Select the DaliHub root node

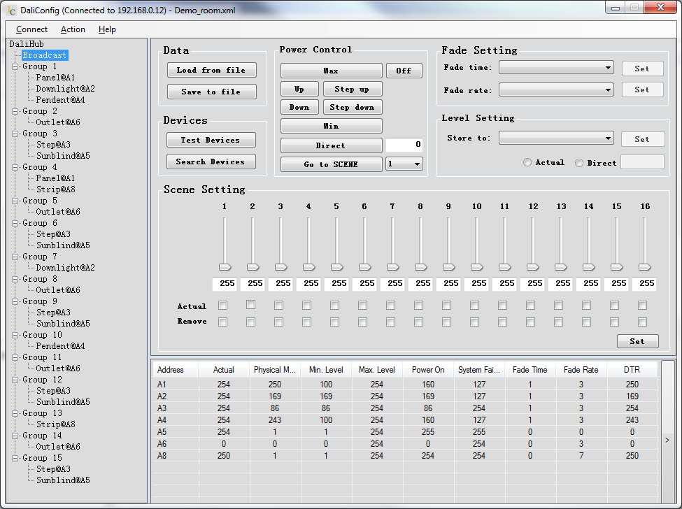(27, 44)
